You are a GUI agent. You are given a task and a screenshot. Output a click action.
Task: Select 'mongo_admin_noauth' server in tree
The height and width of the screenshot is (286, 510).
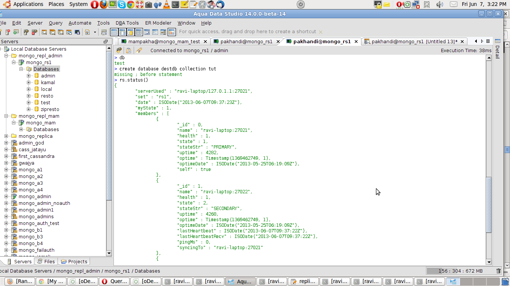44,203
